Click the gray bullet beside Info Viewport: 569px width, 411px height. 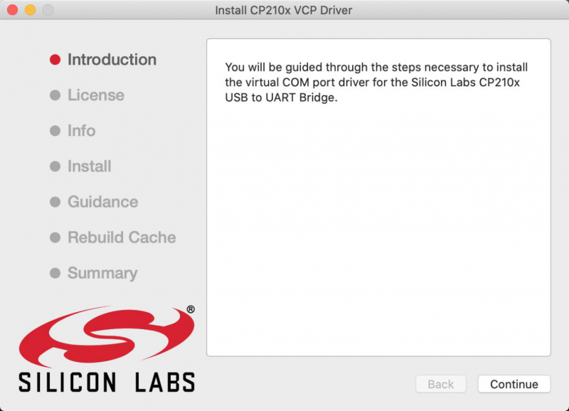55,131
